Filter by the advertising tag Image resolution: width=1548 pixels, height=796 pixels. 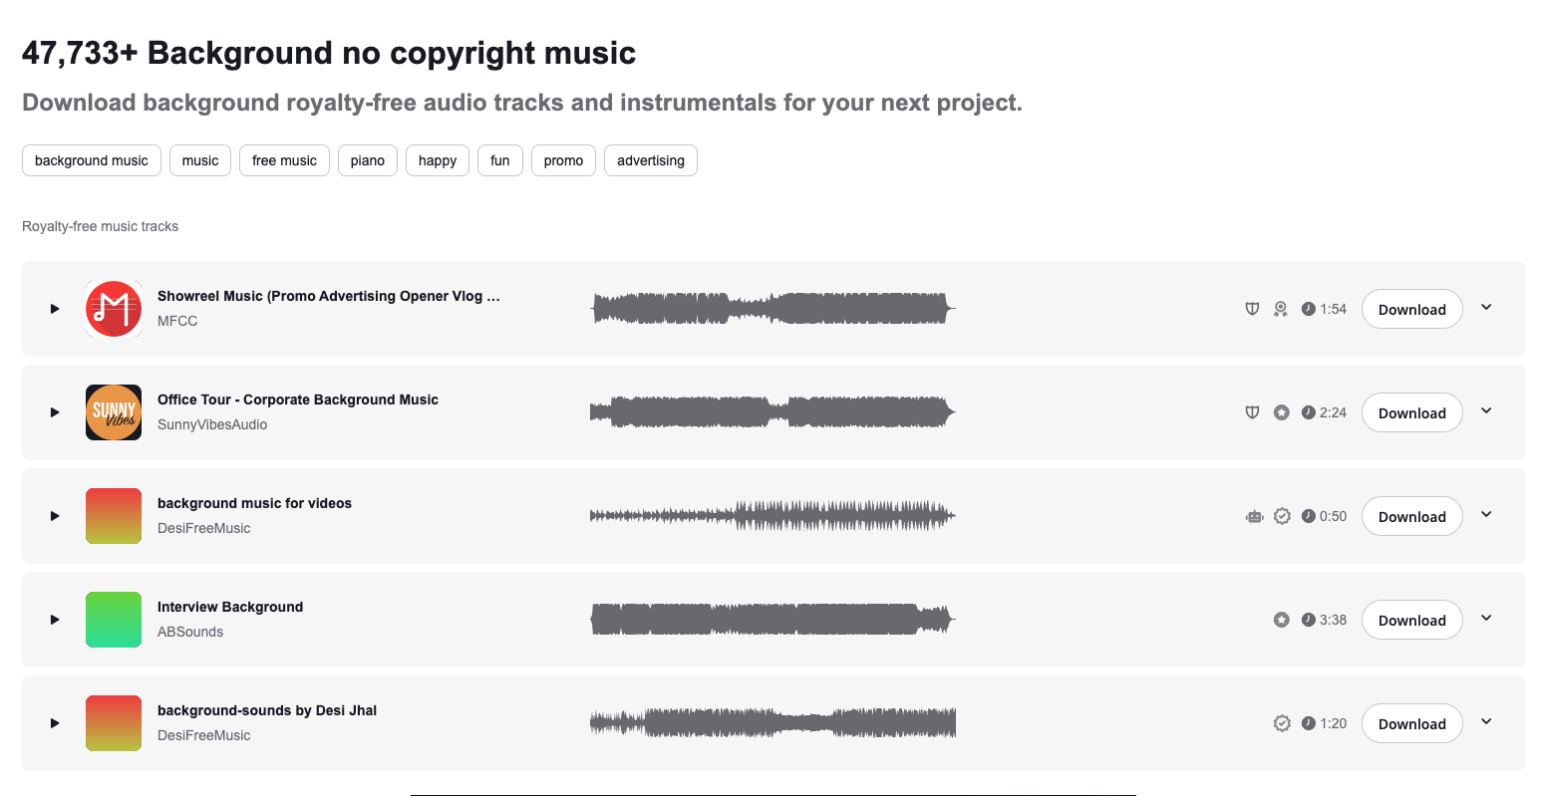coord(650,160)
